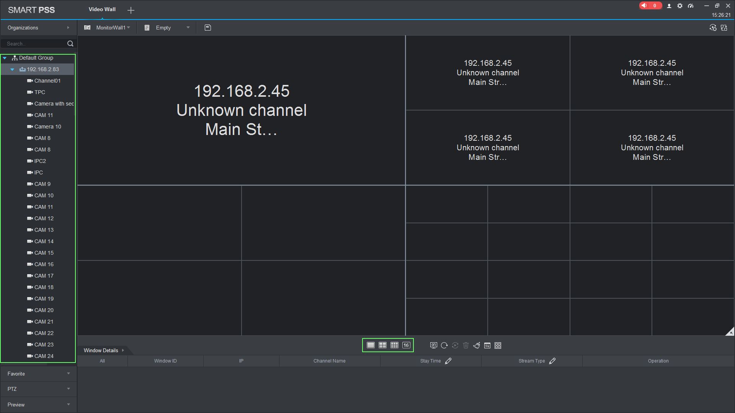The width and height of the screenshot is (735, 413).
Task: Select the four-split layout option
Action: click(382, 345)
